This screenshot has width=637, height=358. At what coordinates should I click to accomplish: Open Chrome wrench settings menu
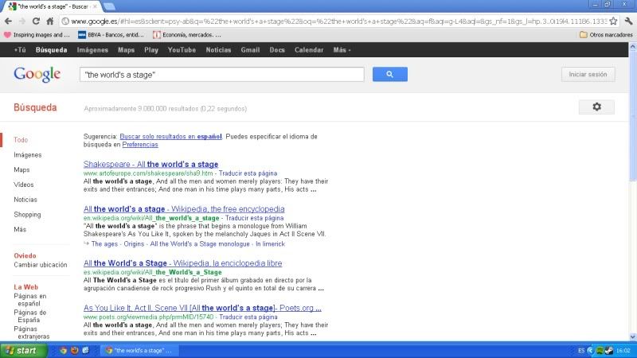coord(628,21)
